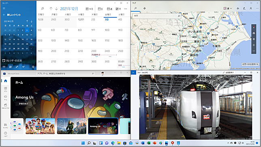Image resolution: width=261 pixels, height=147 pixels.
Task: Zoom out on the map with minus button
Action: (x=254, y=51)
